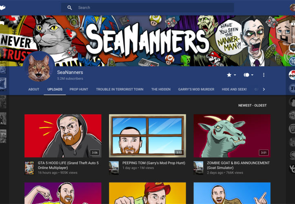Open TROUBLE IN TERRORIST TOWN tab
The height and width of the screenshot is (204, 295).
pos(120,89)
